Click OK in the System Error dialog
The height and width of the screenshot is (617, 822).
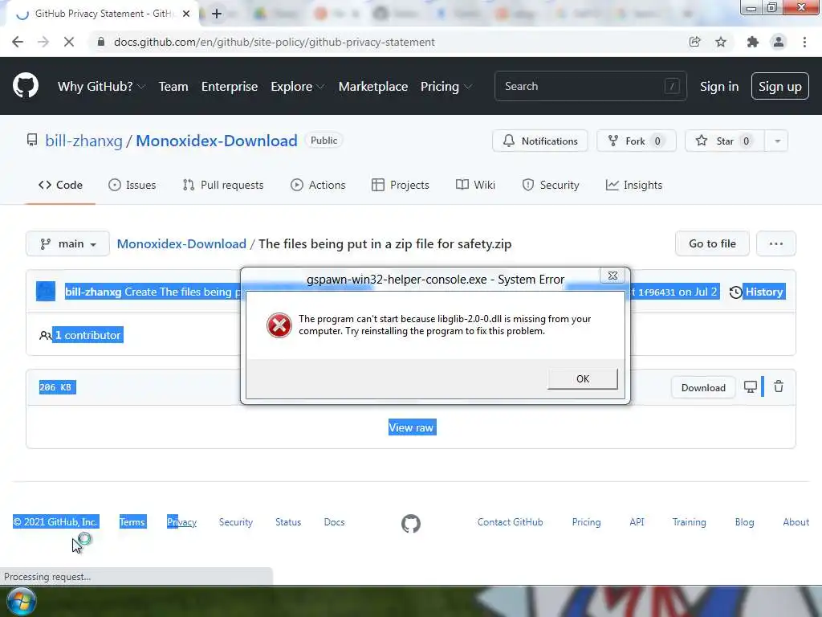click(x=583, y=379)
